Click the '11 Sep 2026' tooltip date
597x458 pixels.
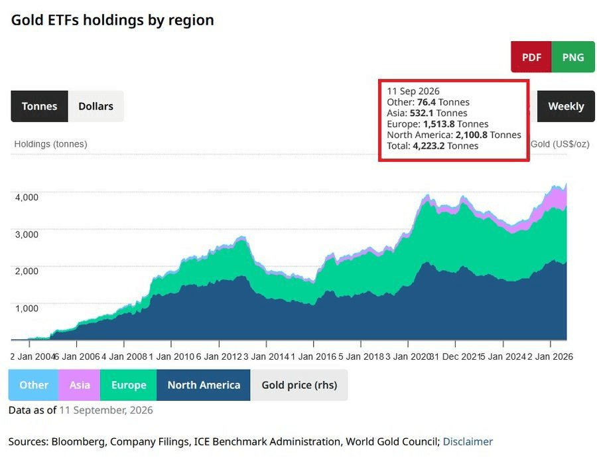(x=413, y=91)
